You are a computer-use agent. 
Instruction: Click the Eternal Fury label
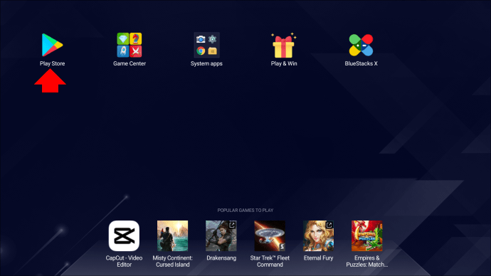(318, 258)
